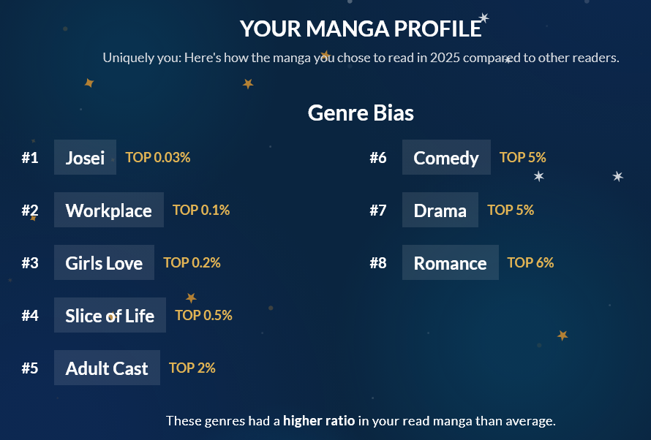
Task: Click the YOUR MANGA PROFILE title
Action: [361, 29]
